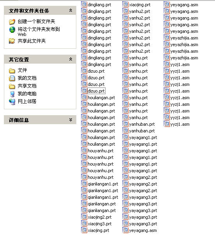Click the file icon of xiaojing3.prt
This screenshot has width=215, height=237.
(x=84, y=224)
